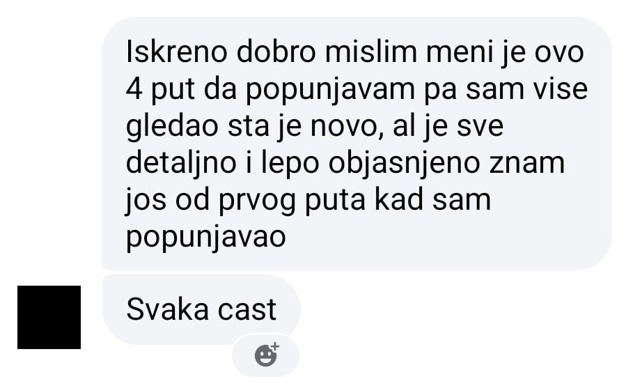The image size is (626, 386).
Task: Click the word "objasnjeno" in the message
Action: coord(404,164)
